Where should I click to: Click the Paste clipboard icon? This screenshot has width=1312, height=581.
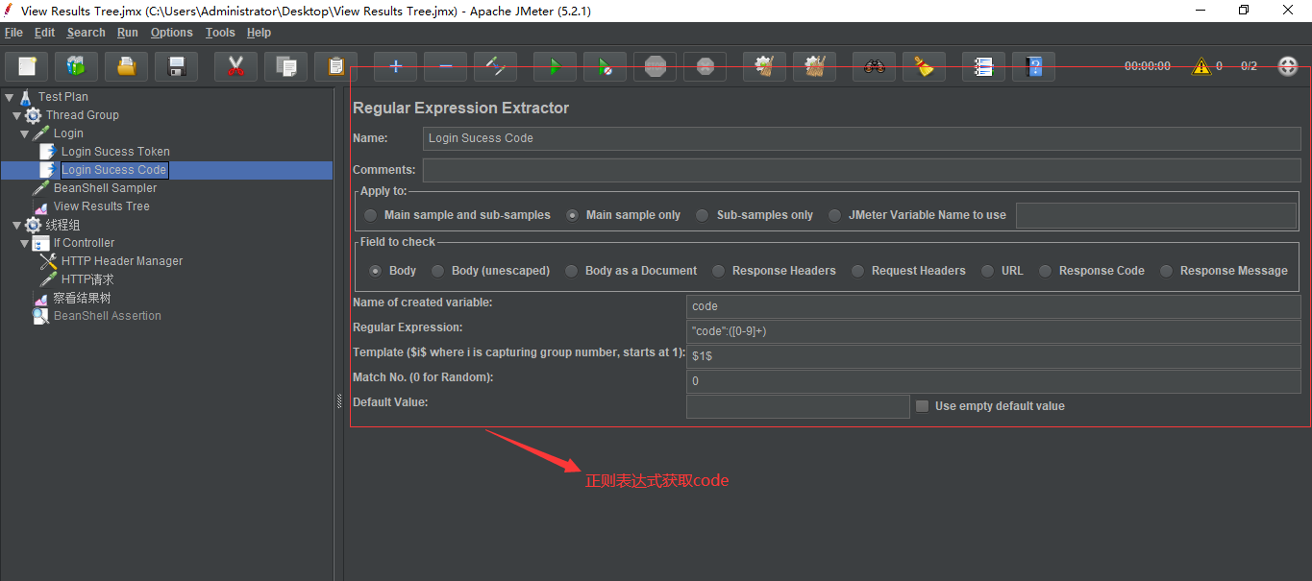tap(335, 66)
